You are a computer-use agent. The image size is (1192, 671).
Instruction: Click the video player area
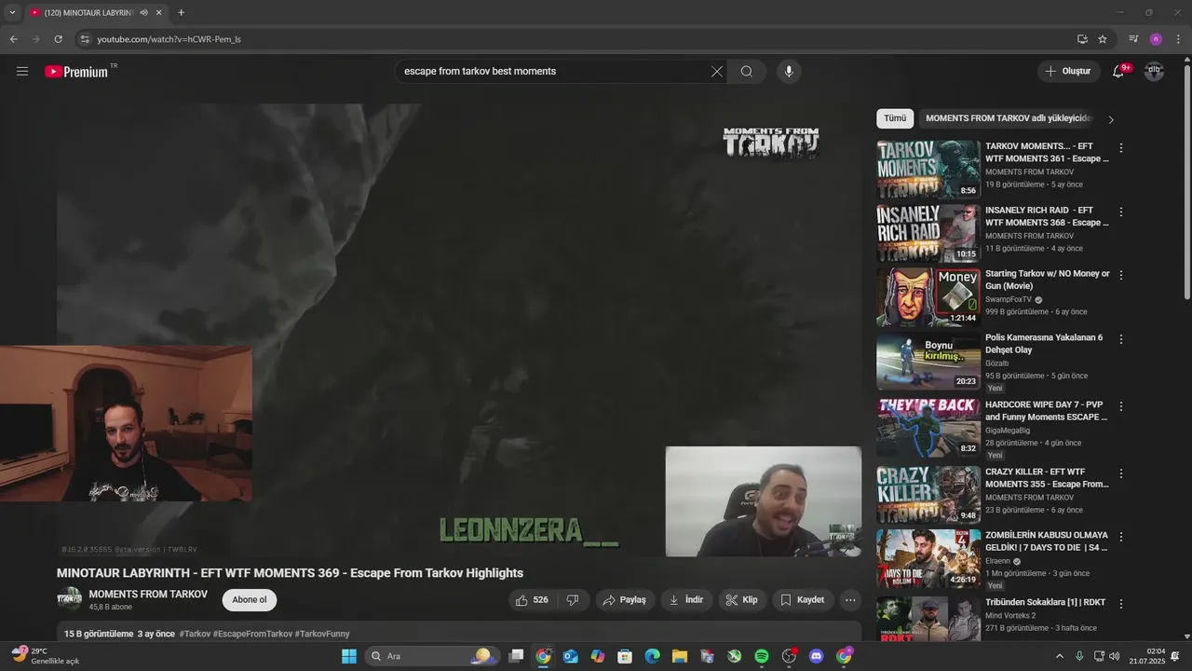click(459, 330)
